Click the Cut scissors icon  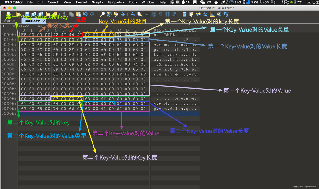(x=64, y=14)
